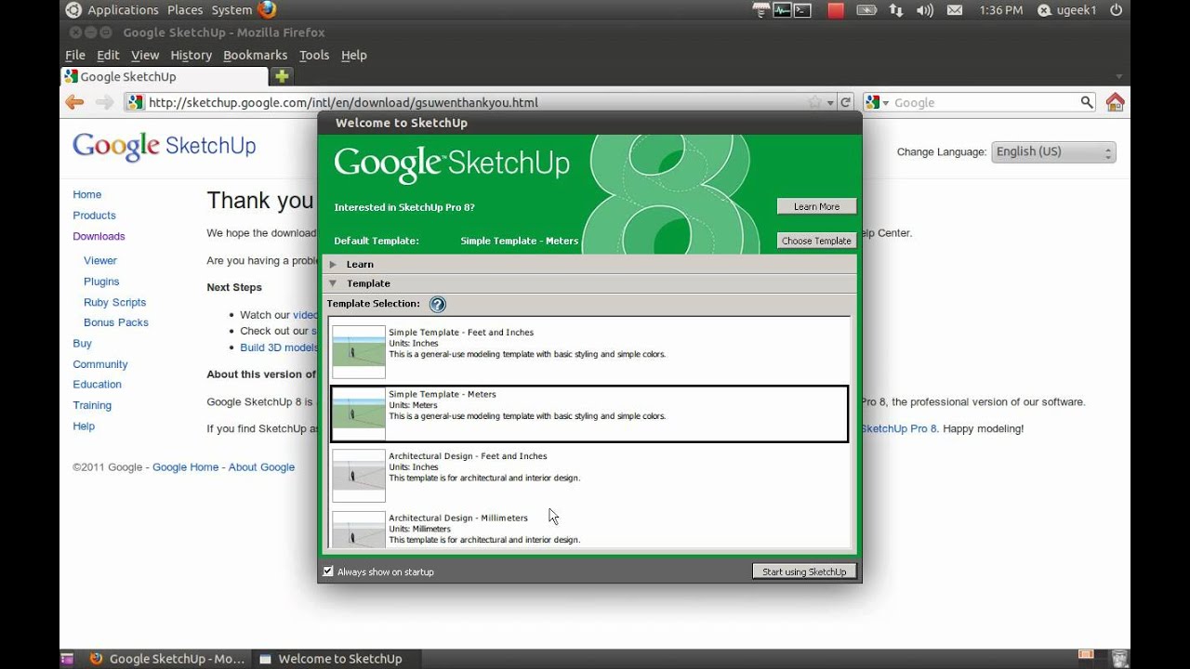Image resolution: width=1190 pixels, height=669 pixels.
Task: Click Start using SketchUp button
Action: (804, 571)
